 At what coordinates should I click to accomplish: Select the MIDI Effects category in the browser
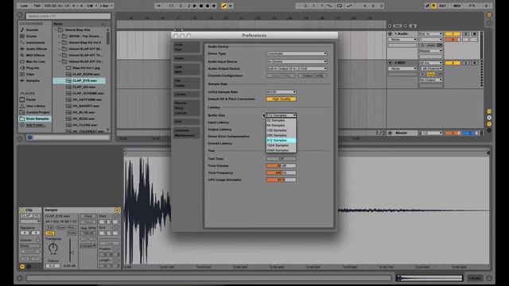pyautogui.click(x=35, y=55)
